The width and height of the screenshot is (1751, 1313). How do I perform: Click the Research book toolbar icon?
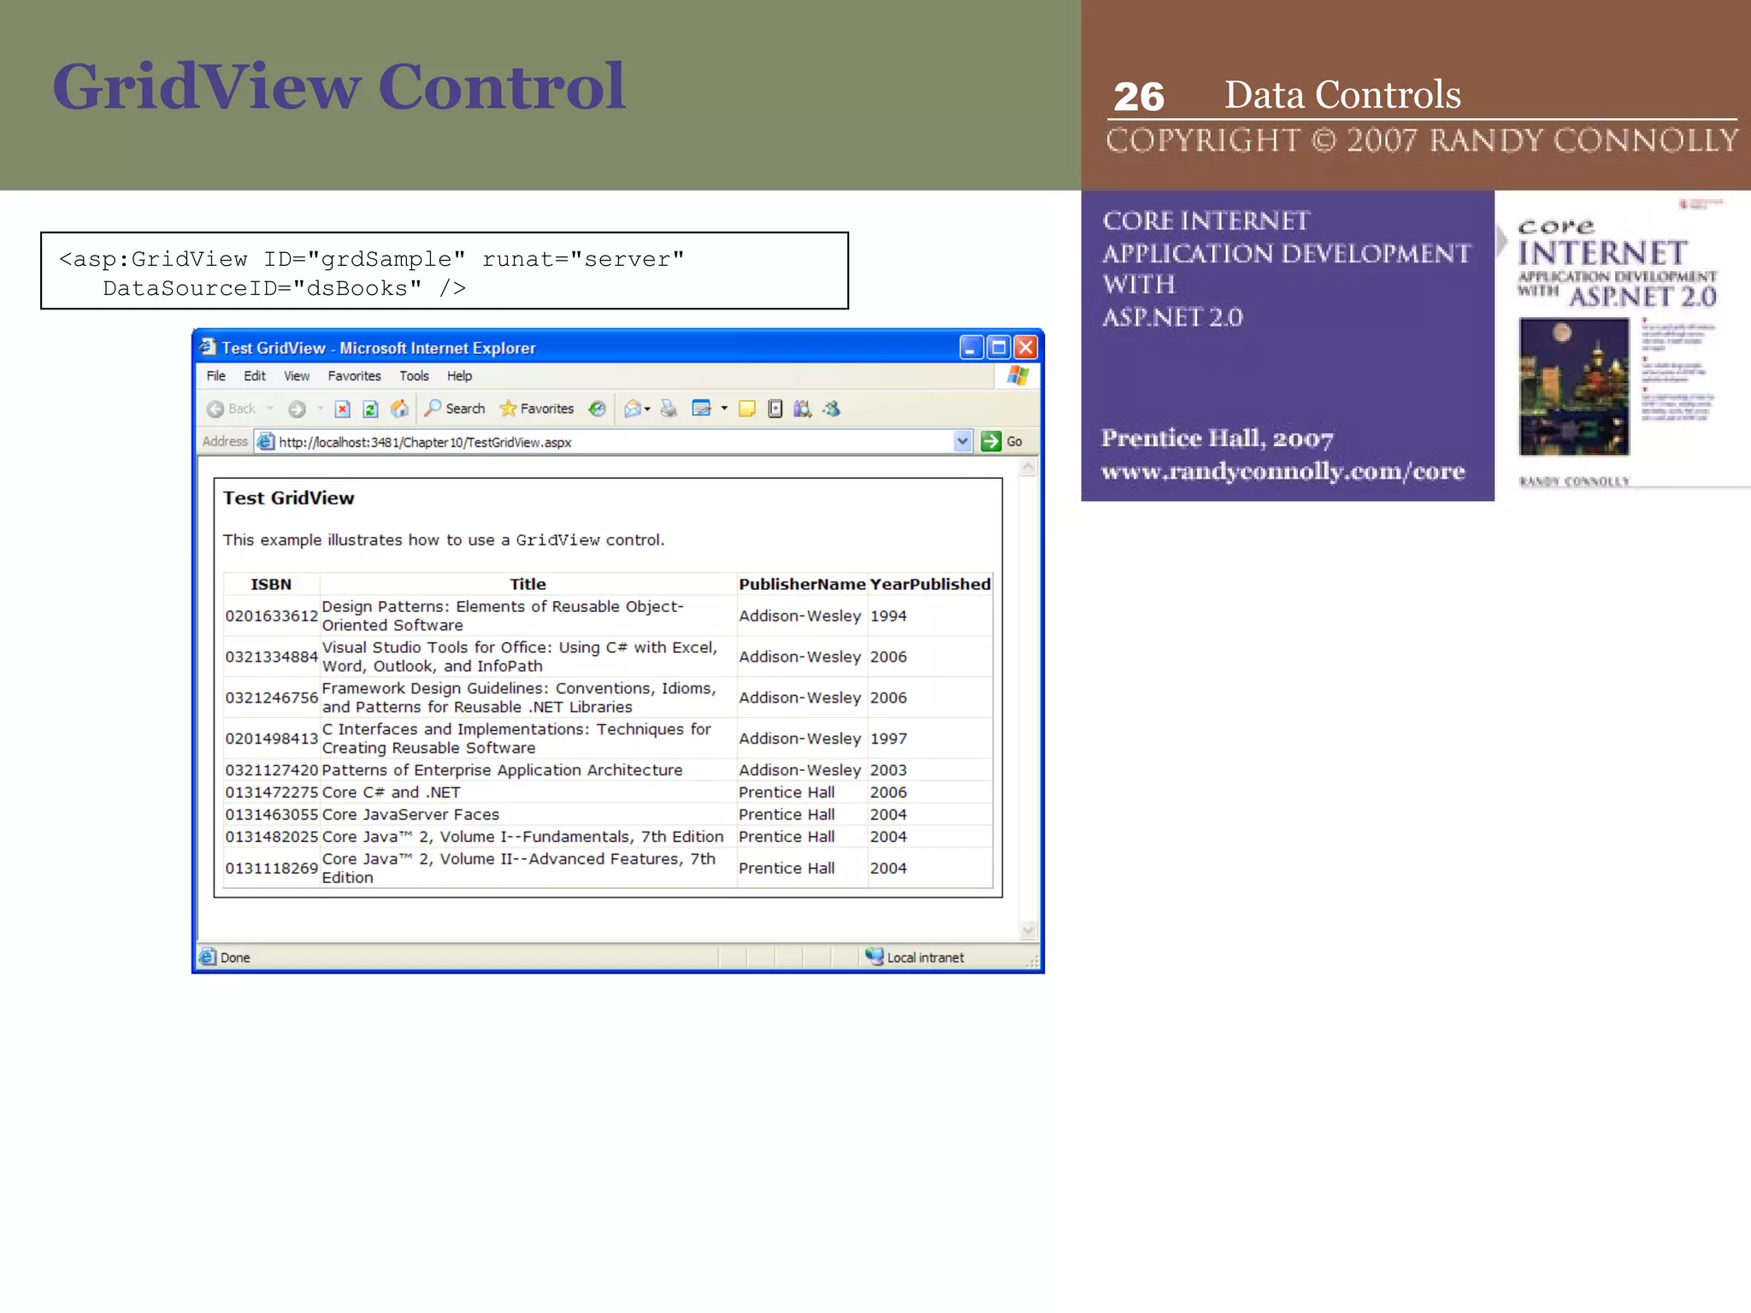coord(775,409)
